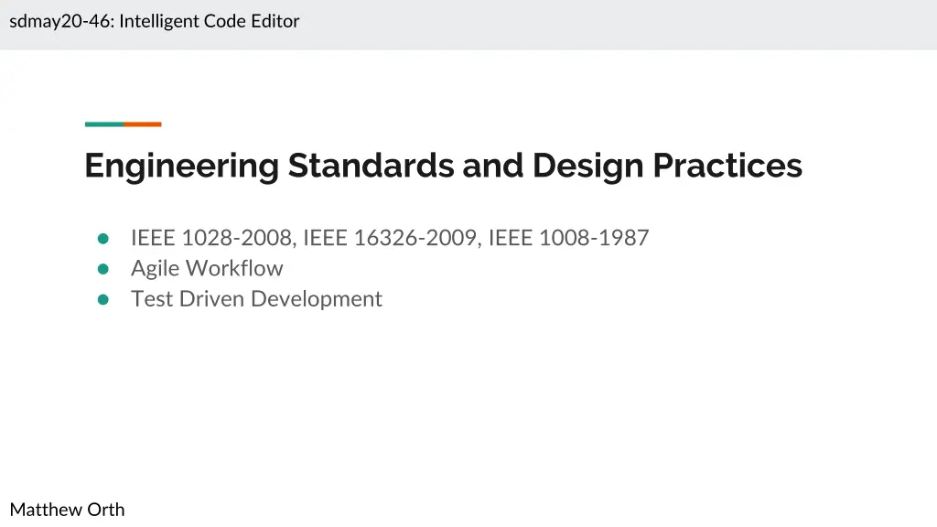937x527 pixels.
Task: Click the word "Workflow" in the second bullet
Action: [x=234, y=269]
